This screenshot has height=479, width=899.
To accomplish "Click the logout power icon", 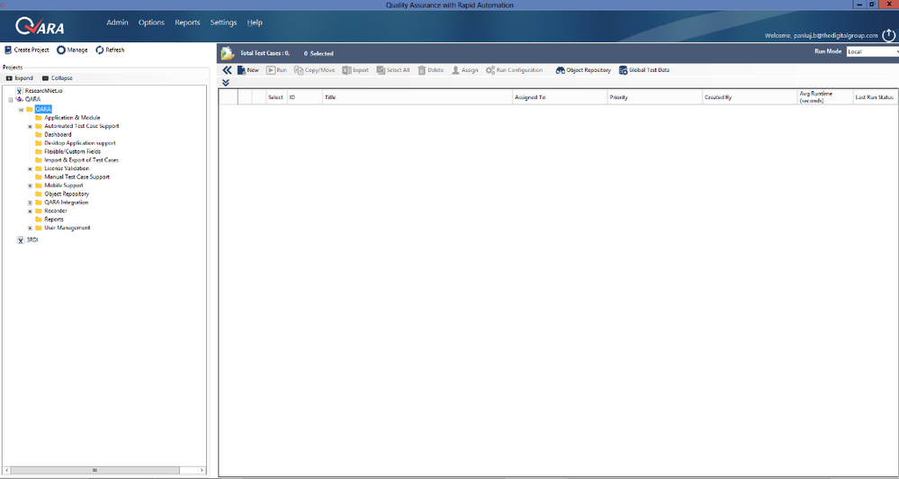I will [x=889, y=35].
